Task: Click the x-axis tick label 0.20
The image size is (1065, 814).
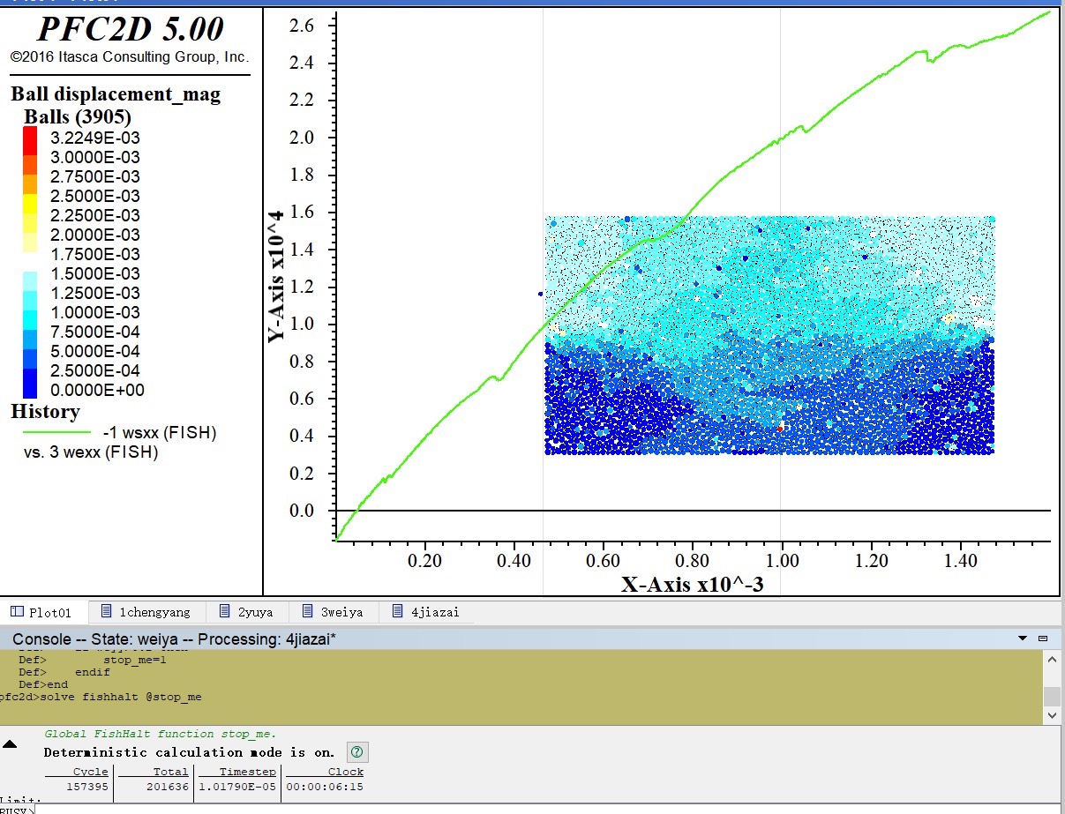Action: (425, 561)
